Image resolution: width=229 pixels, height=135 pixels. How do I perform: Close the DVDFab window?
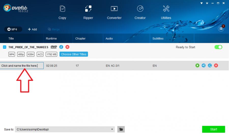[224, 3]
